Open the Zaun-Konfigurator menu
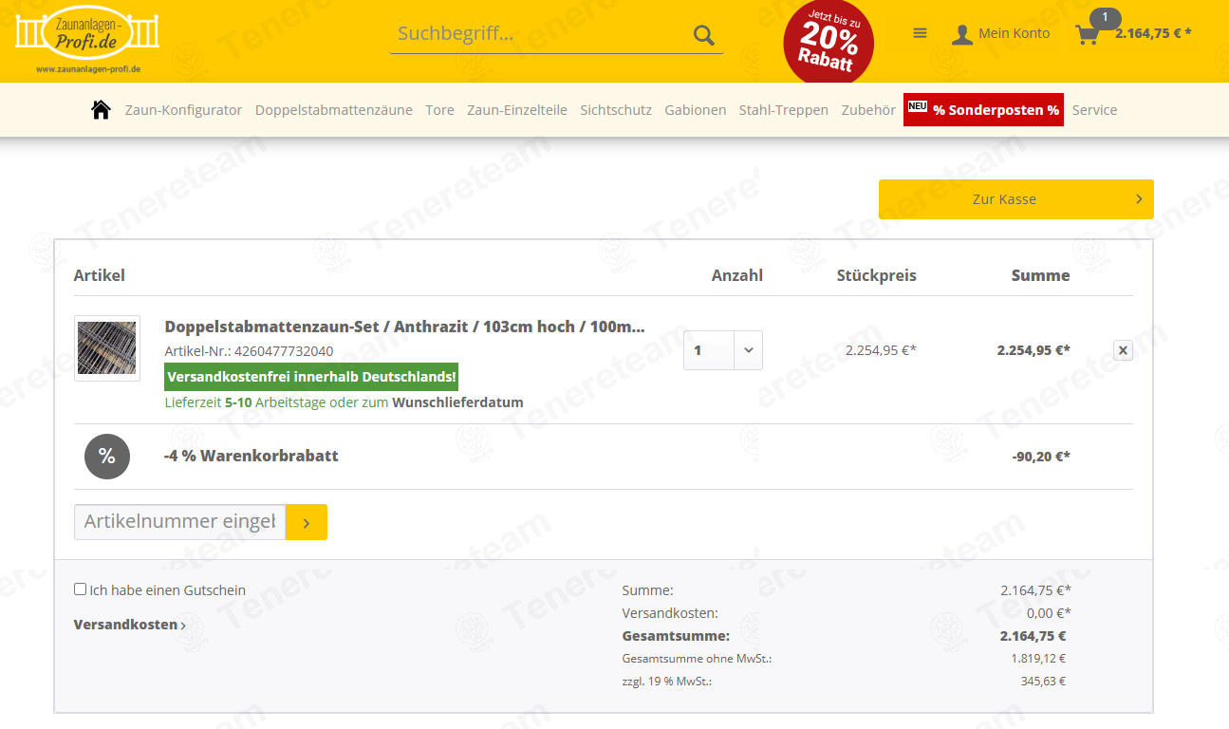The height and width of the screenshot is (729, 1229). [184, 110]
